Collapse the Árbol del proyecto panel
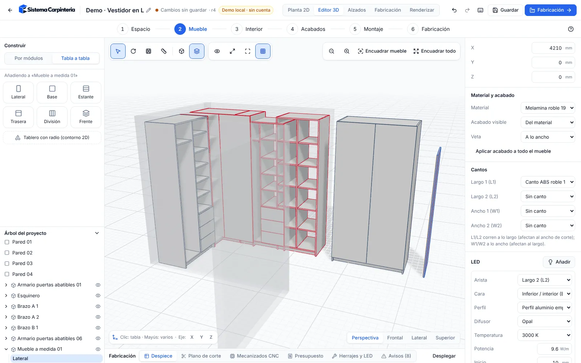The height and width of the screenshot is (363, 581). tap(97, 233)
